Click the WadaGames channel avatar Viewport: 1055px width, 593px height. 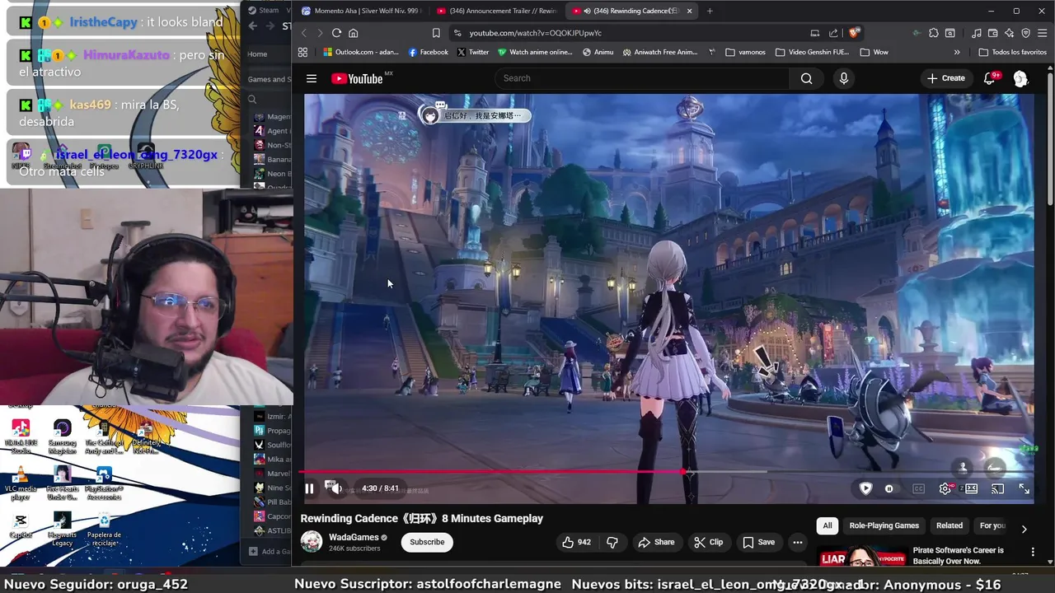click(312, 542)
